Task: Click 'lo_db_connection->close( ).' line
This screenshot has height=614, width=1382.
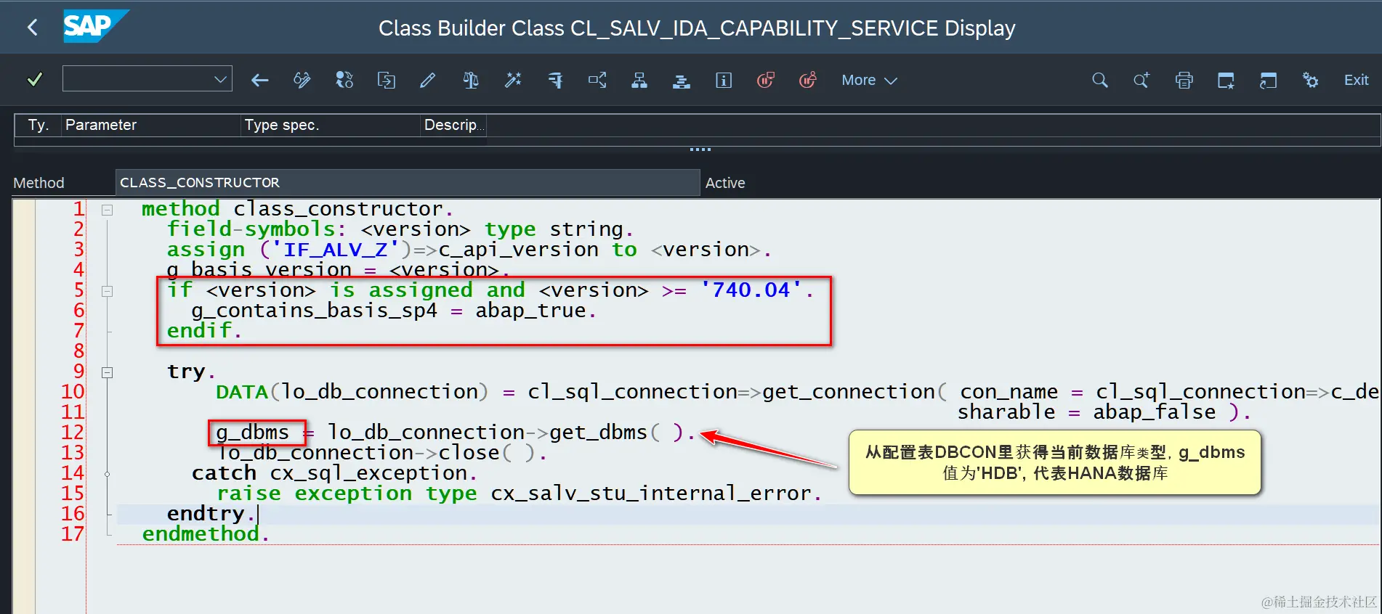Action: coord(381,452)
